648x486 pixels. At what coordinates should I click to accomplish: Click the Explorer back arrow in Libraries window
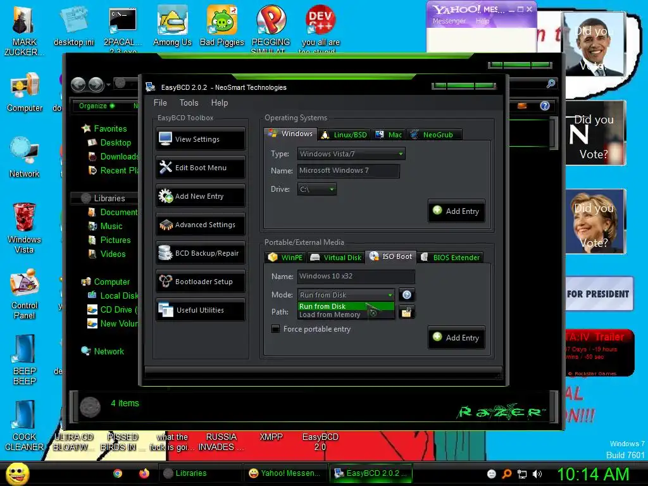[78, 84]
